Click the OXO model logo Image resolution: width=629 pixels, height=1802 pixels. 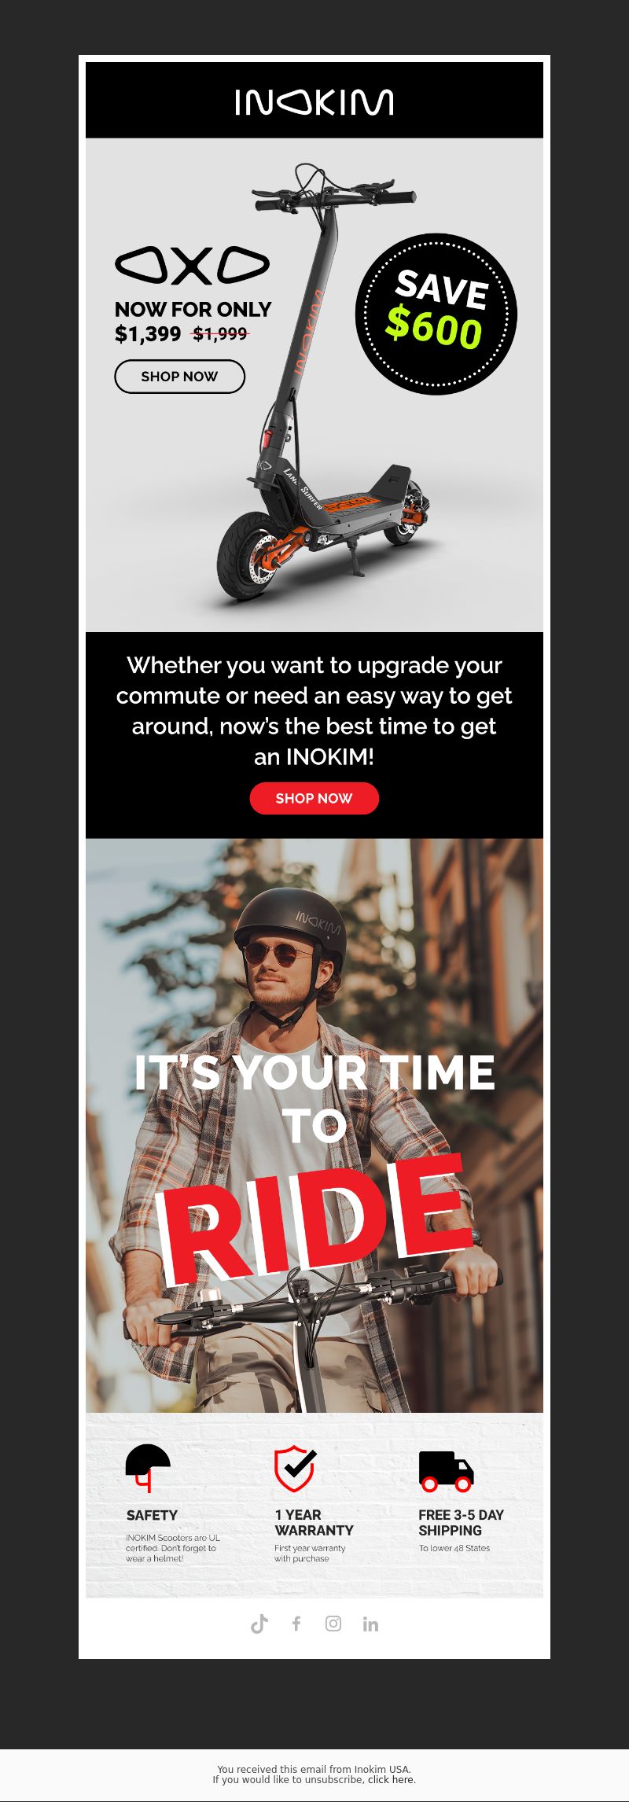point(193,265)
